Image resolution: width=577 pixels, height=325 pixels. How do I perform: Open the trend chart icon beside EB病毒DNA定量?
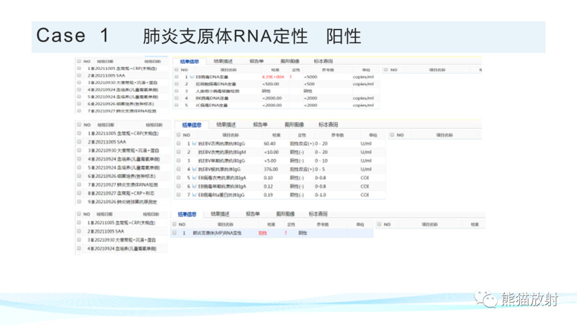(x=192, y=77)
